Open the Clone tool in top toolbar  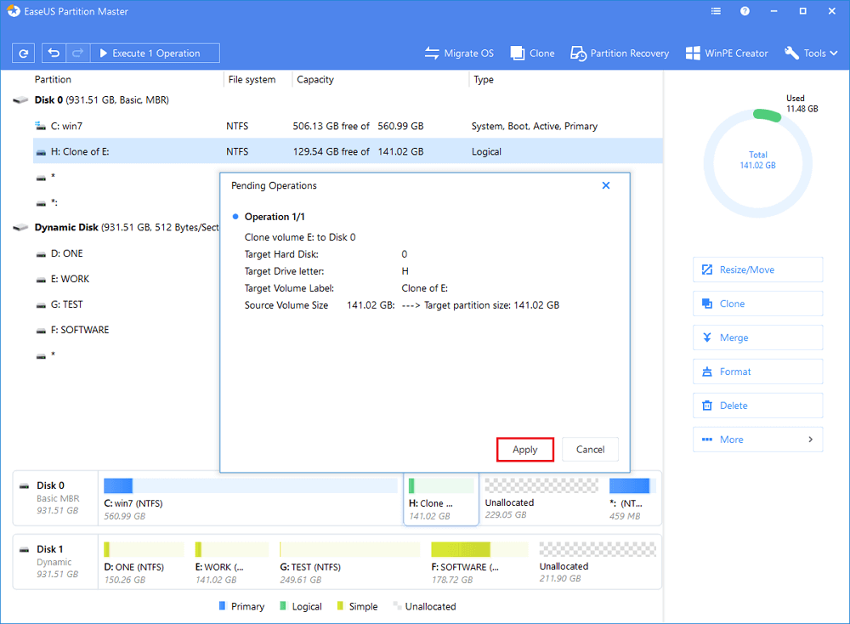pyautogui.click(x=532, y=53)
